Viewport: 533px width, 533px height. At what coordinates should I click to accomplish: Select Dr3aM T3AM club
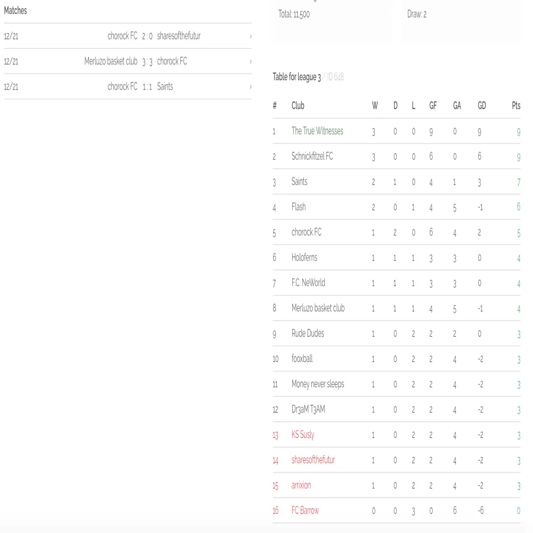click(308, 410)
